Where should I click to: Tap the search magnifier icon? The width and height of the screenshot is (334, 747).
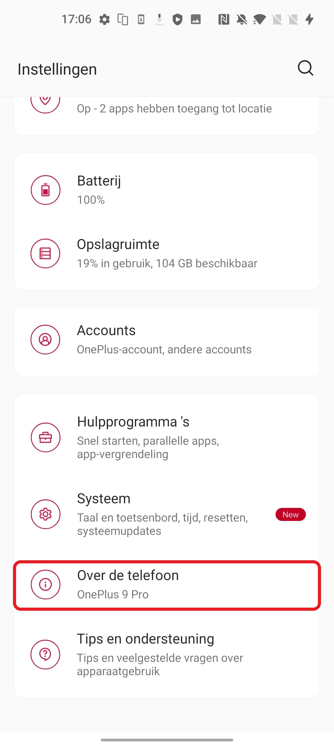pyautogui.click(x=306, y=68)
